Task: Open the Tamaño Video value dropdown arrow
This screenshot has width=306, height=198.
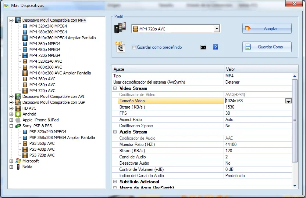Action: coord(288,101)
